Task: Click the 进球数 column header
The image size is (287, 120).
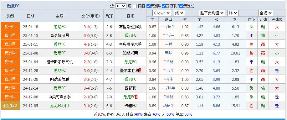Action: pyautogui.click(x=277, y=19)
